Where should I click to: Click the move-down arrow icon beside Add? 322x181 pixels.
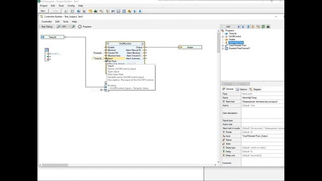click(x=243, y=27)
